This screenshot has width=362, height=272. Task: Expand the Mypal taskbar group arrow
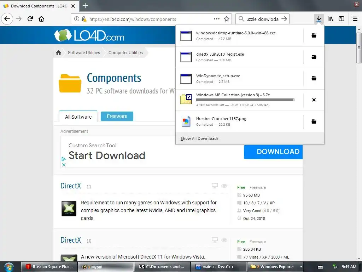pos(132,267)
